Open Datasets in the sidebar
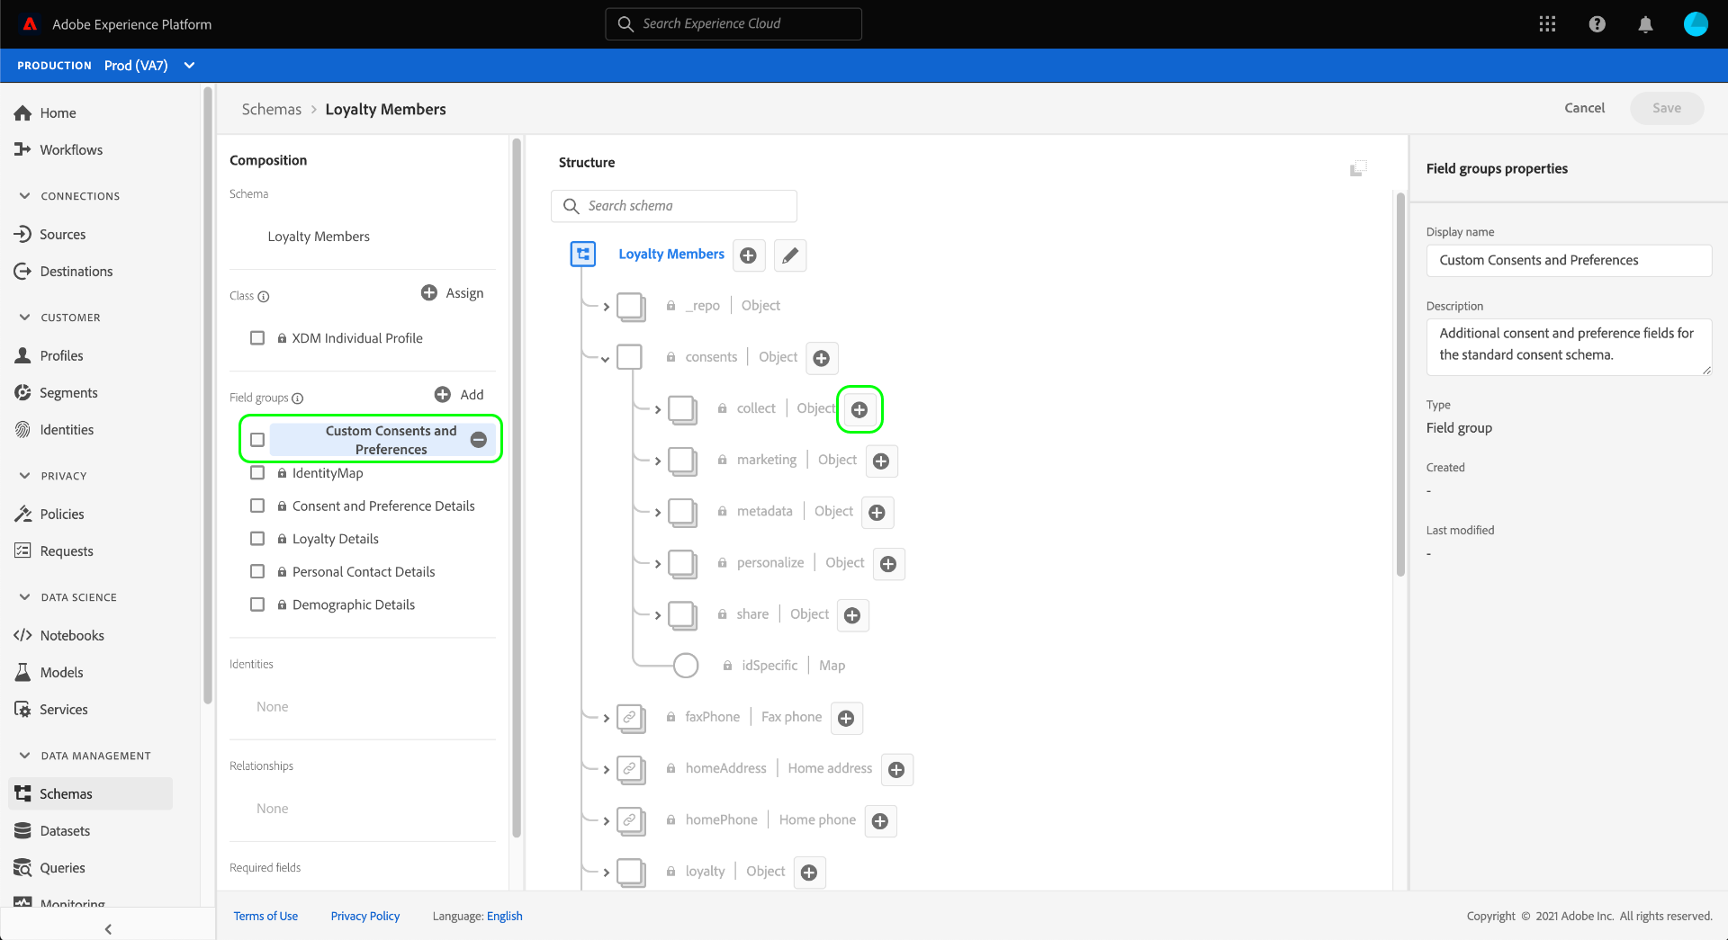Image resolution: width=1728 pixels, height=940 pixels. pyautogui.click(x=65, y=831)
